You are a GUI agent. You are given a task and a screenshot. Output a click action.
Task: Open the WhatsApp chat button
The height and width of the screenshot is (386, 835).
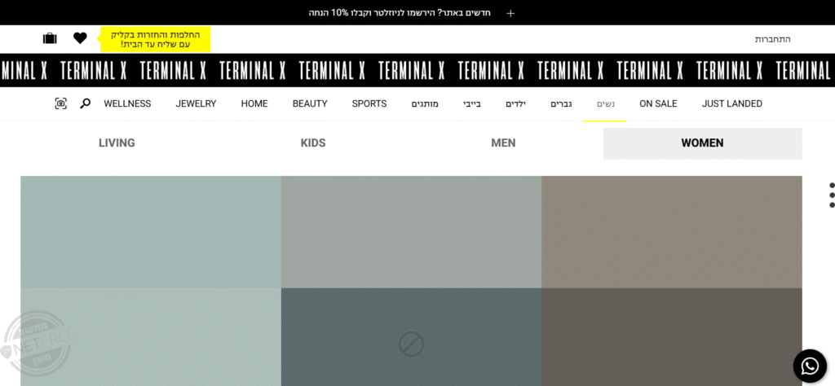click(810, 366)
